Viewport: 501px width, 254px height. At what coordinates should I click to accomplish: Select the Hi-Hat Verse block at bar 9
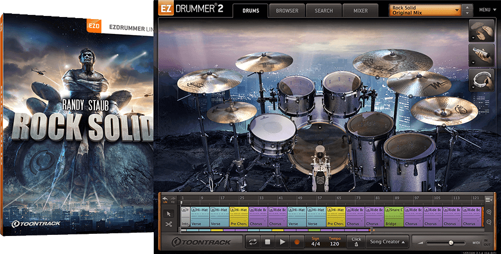click(200, 217)
